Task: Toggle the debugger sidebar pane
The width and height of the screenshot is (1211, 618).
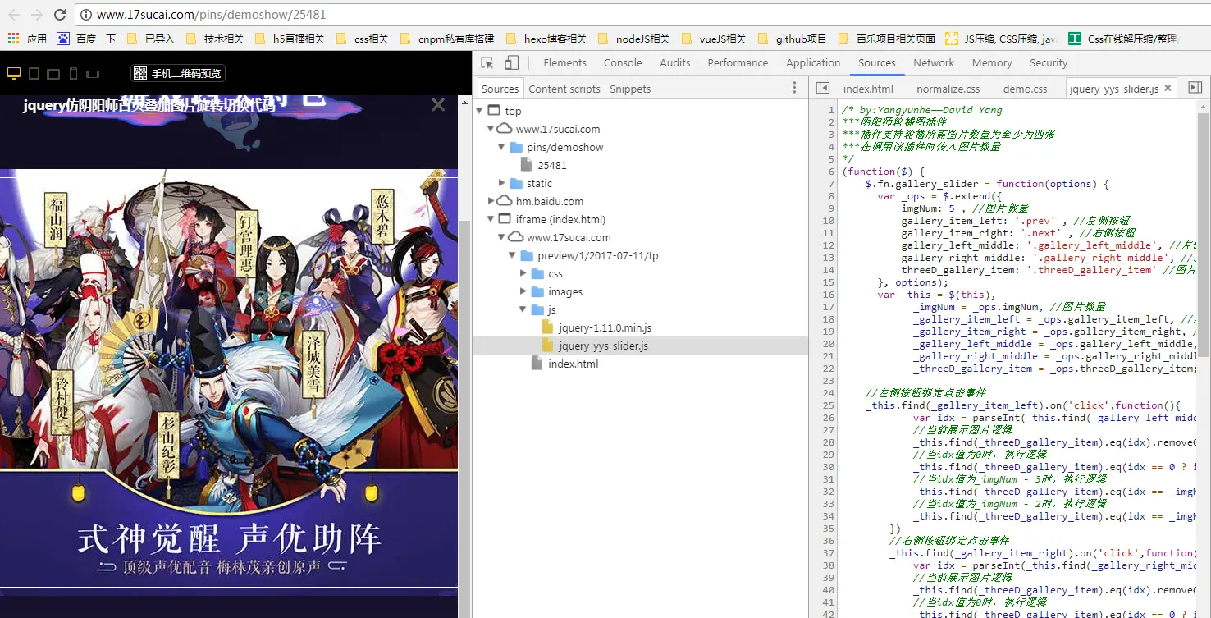Action: 1195,88
